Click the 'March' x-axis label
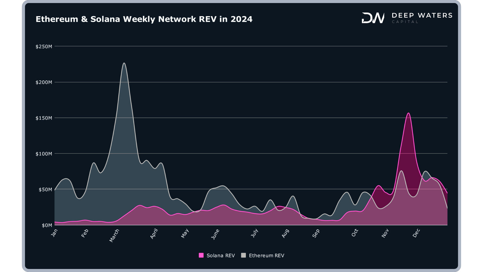The width and height of the screenshot is (483, 272). [114, 235]
